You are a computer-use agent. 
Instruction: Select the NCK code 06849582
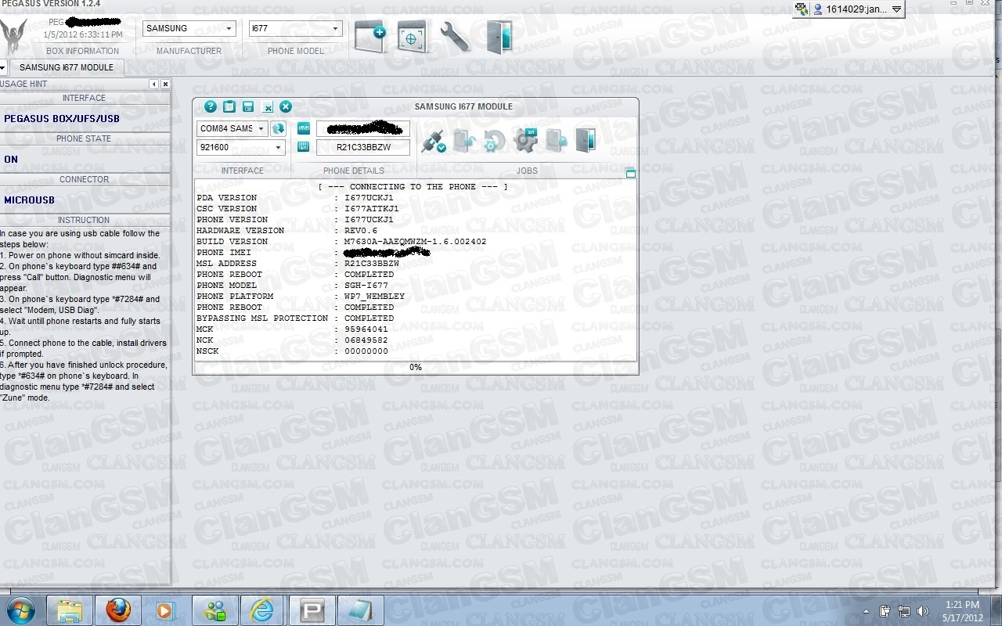366,340
